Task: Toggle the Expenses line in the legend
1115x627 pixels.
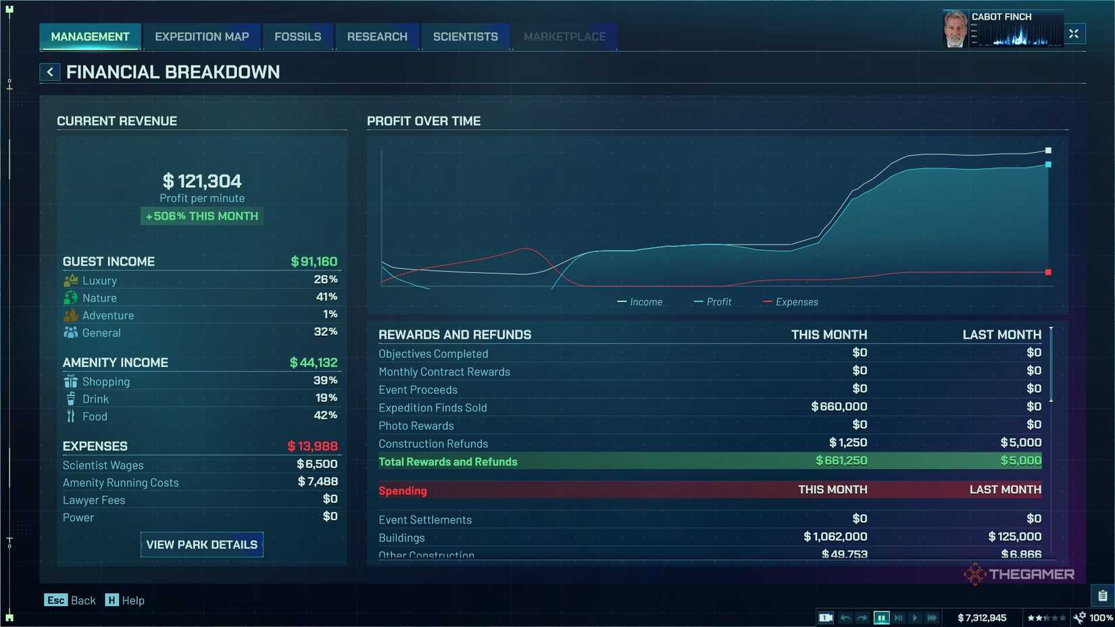Action: coord(791,301)
